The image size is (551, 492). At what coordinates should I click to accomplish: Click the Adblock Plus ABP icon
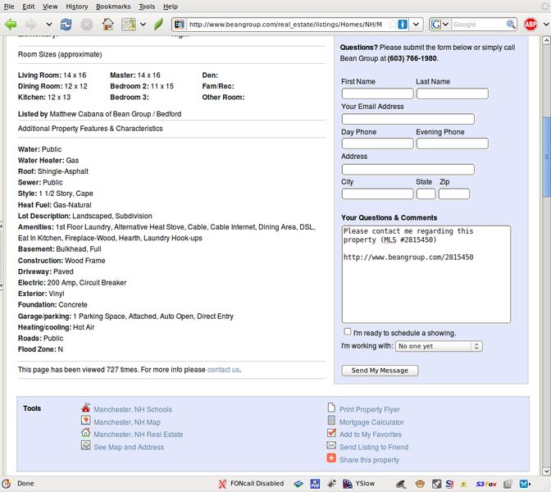[531, 25]
